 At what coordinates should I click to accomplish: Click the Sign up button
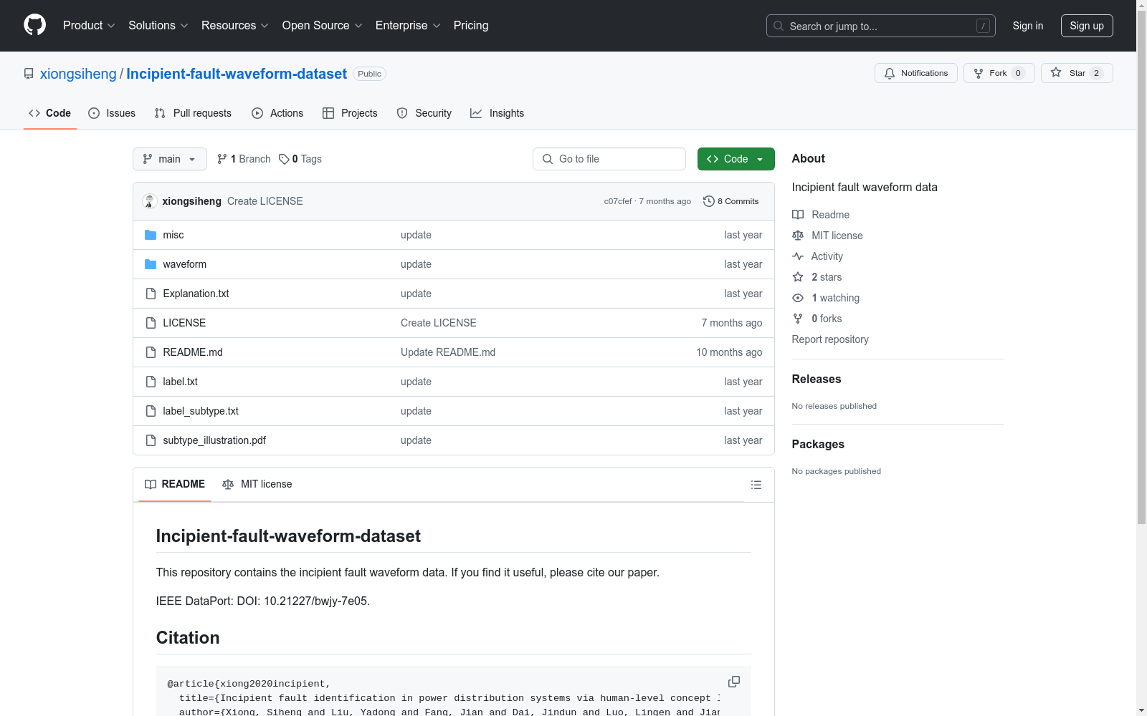tap(1087, 26)
